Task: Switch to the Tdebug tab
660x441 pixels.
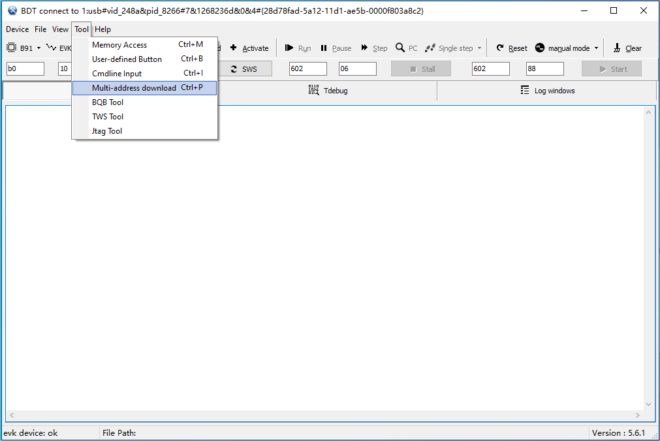Action: tap(328, 91)
